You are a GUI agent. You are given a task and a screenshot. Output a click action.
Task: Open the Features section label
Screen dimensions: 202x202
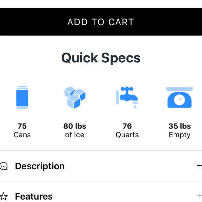click(34, 196)
